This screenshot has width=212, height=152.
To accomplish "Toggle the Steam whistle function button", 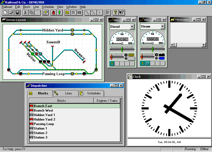I will pos(147,63).
